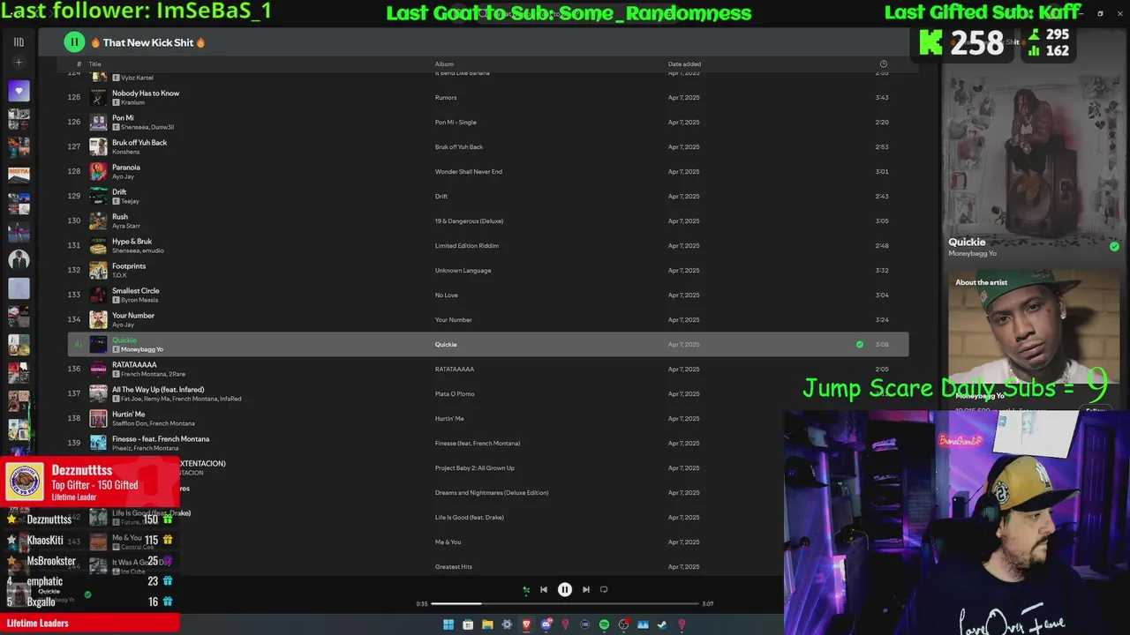The height and width of the screenshot is (635, 1130).
Task: Click the plus create playlist icon
Action: pos(19,63)
